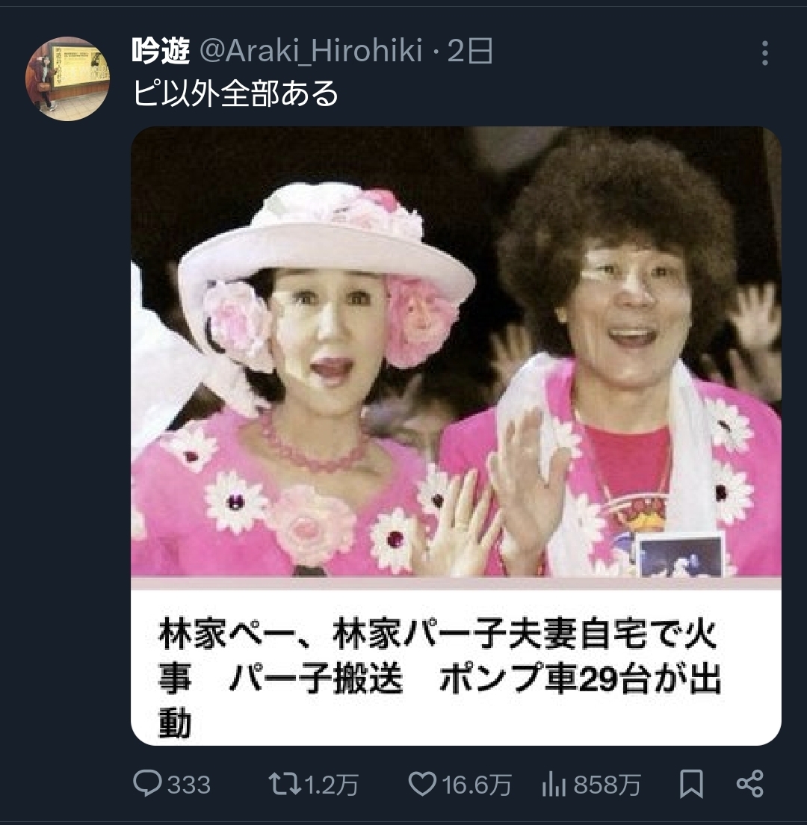
Task: Share the post via the share icon
Action: pos(749,783)
